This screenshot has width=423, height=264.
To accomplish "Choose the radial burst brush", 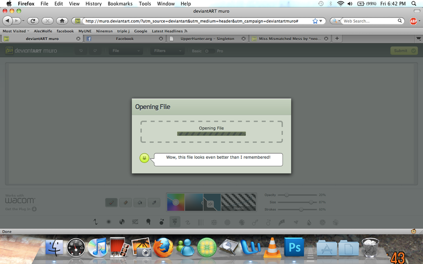I will click(242, 222).
